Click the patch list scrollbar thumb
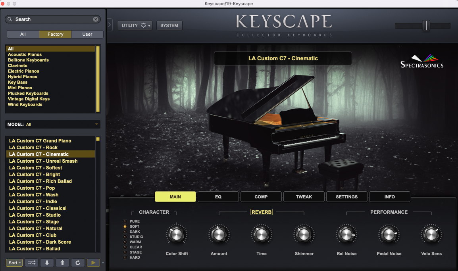This screenshot has width=458, height=271. [98, 139]
